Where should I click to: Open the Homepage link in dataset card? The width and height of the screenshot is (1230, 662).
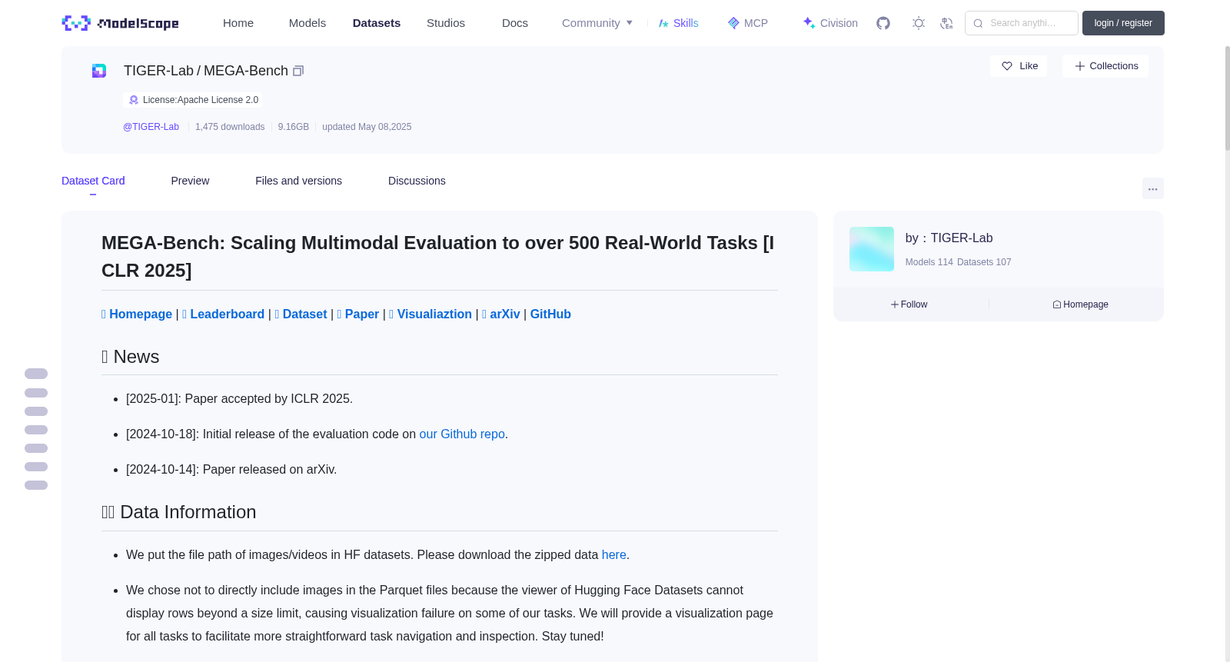click(x=137, y=314)
